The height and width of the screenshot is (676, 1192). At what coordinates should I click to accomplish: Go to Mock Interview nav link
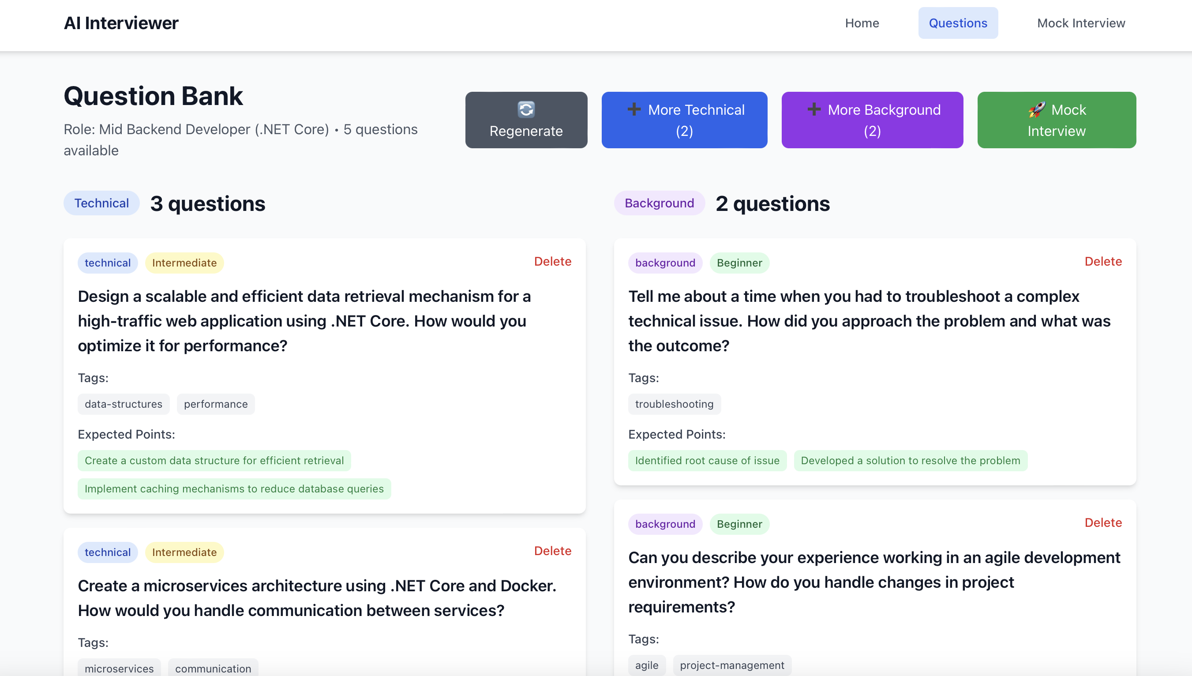tap(1080, 23)
